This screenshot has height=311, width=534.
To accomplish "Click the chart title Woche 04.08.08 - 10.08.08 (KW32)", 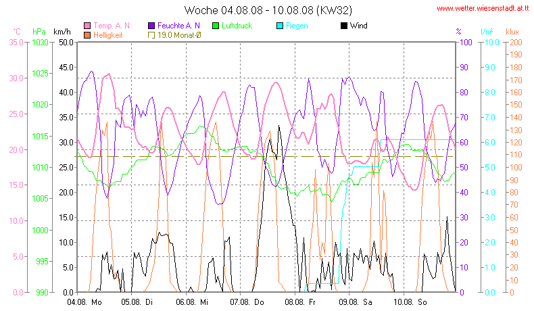I will pyautogui.click(x=268, y=10).
